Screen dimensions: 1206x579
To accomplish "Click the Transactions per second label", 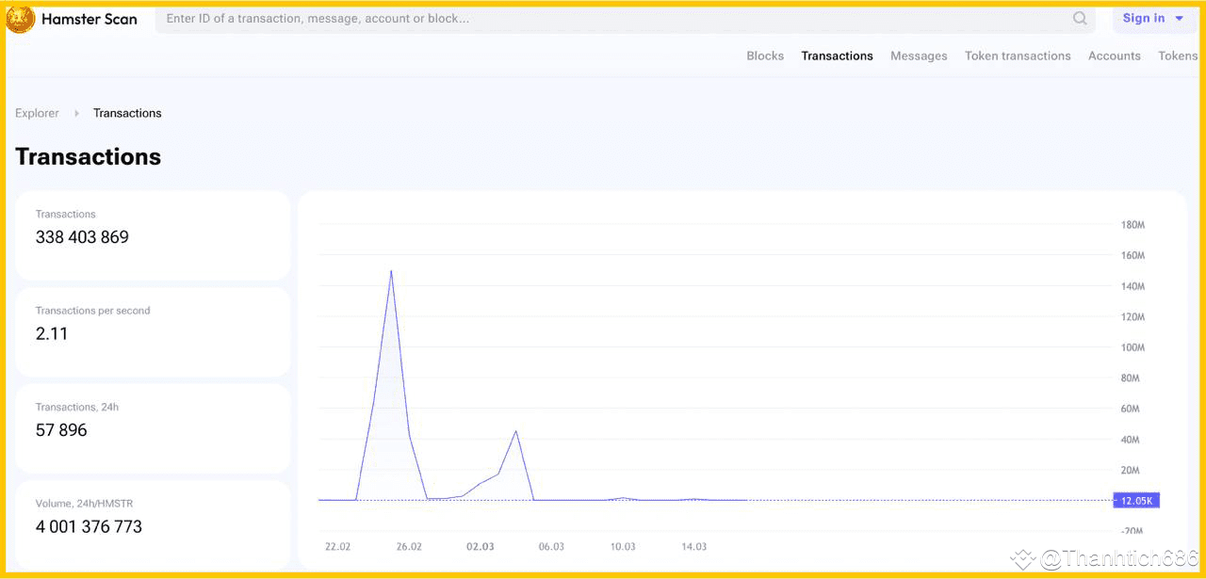I will [92, 311].
